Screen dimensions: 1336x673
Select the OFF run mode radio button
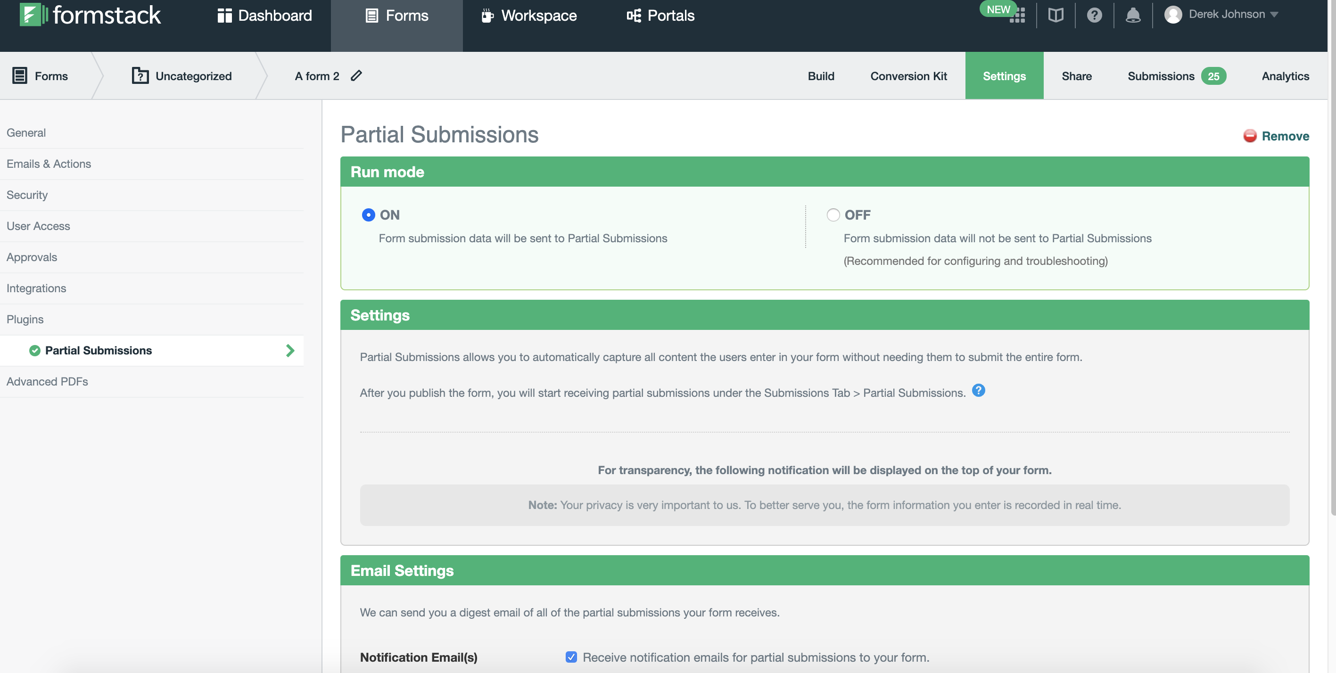833,214
